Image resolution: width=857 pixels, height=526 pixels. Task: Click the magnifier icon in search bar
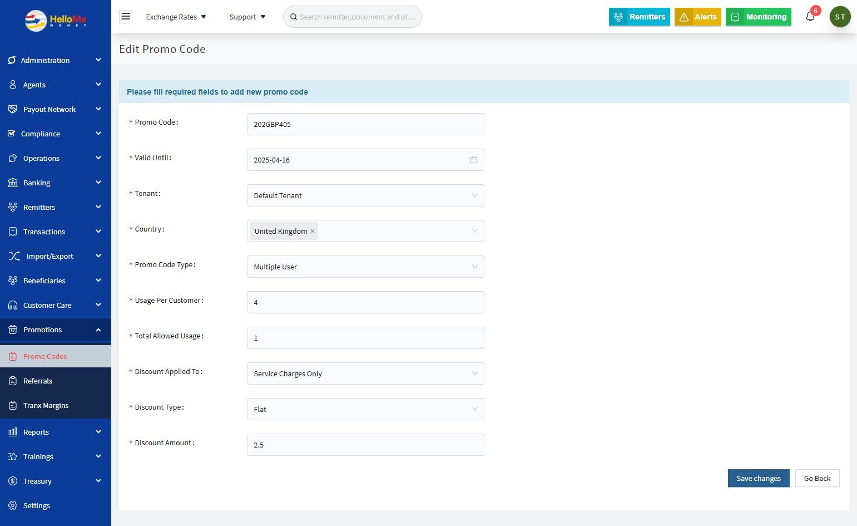(x=294, y=17)
